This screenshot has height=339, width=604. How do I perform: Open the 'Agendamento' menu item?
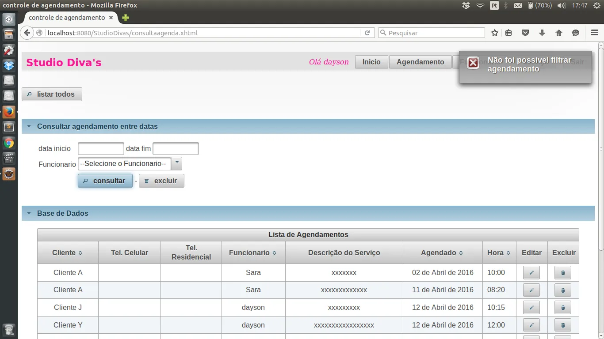click(420, 62)
